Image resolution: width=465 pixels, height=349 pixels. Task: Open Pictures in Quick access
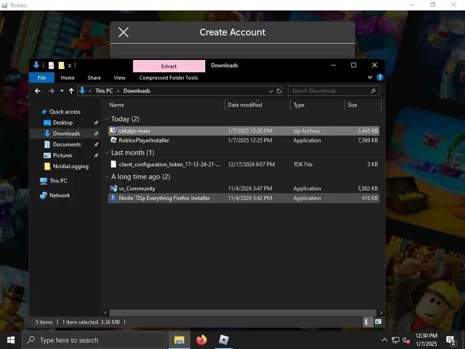coord(63,155)
